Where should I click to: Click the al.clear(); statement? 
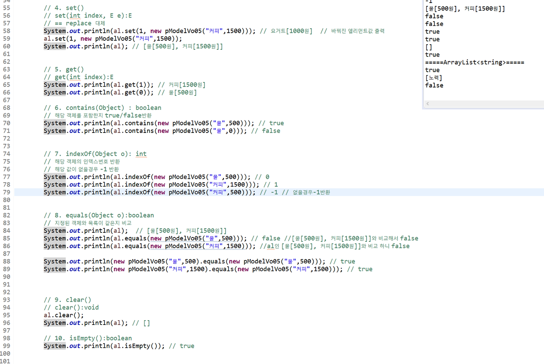[x=63, y=315]
